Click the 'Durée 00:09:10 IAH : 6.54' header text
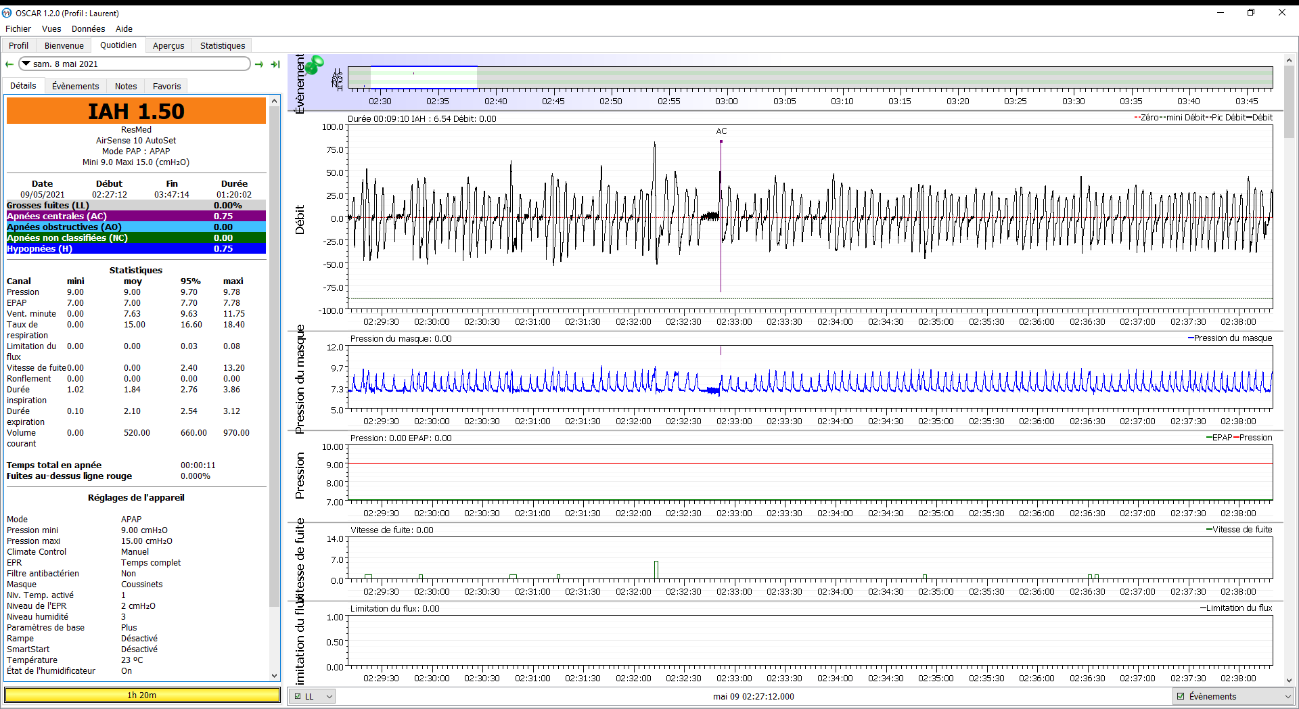1299x709 pixels. coord(421,118)
